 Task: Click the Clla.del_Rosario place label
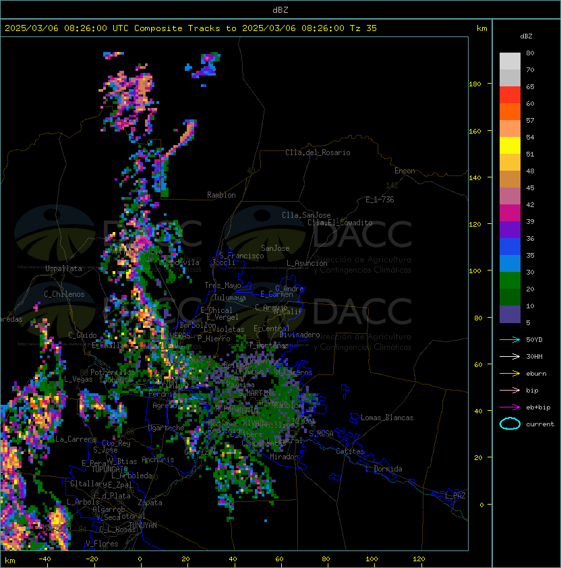tap(318, 152)
